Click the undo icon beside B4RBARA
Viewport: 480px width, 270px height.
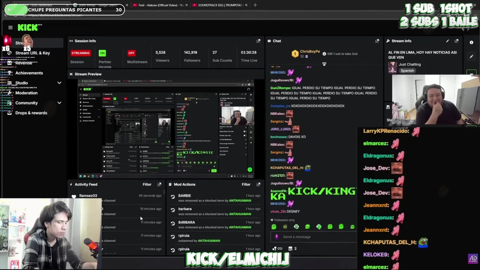(x=173, y=223)
